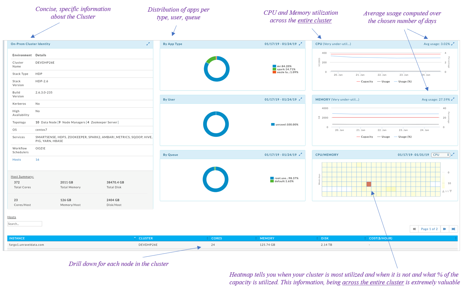Open the CPU metric dropdown in heatmap
471x292 pixels.
440,155
